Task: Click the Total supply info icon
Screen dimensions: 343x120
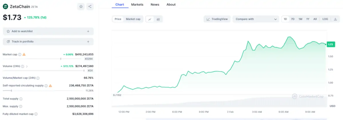Action: pyautogui.click(x=21, y=99)
